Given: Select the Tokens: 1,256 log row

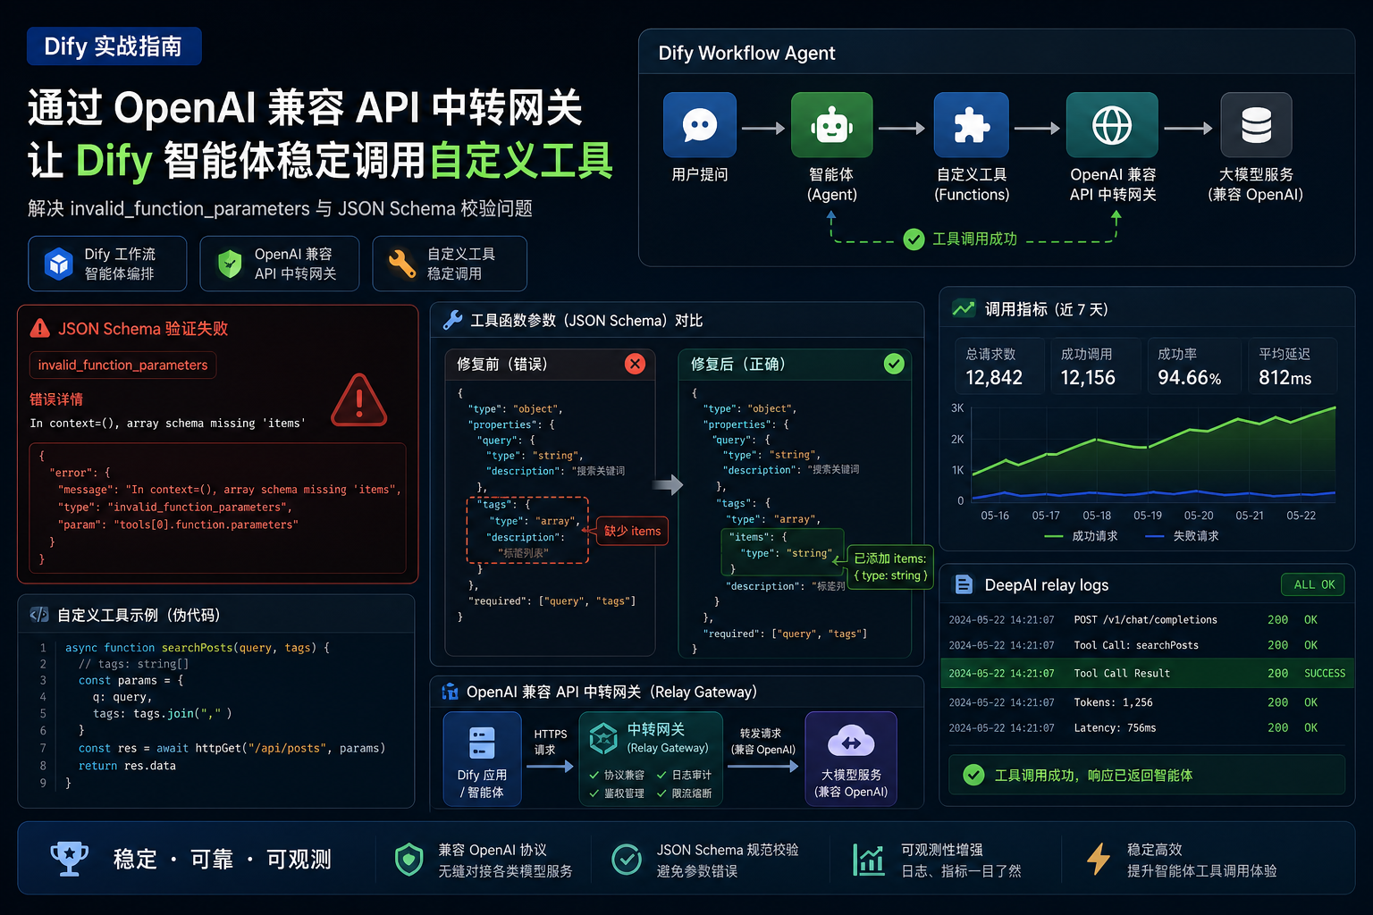Looking at the screenshot, I should coord(1147,702).
